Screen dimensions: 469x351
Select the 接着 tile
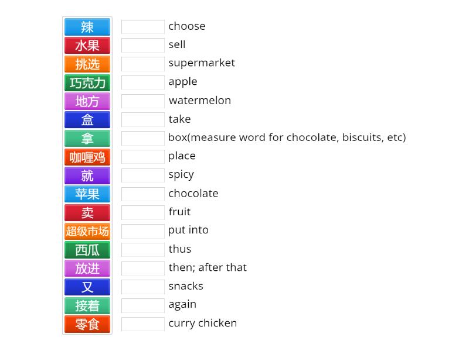[87, 306]
